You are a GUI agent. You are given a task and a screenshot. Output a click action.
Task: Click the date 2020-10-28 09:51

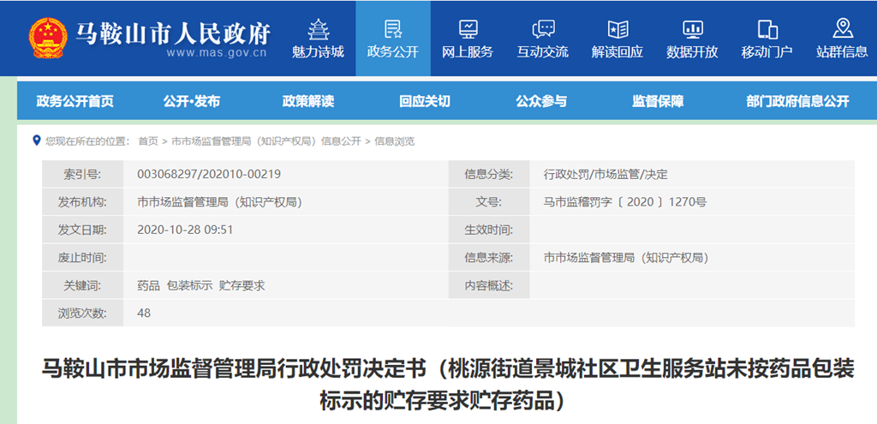click(x=185, y=230)
